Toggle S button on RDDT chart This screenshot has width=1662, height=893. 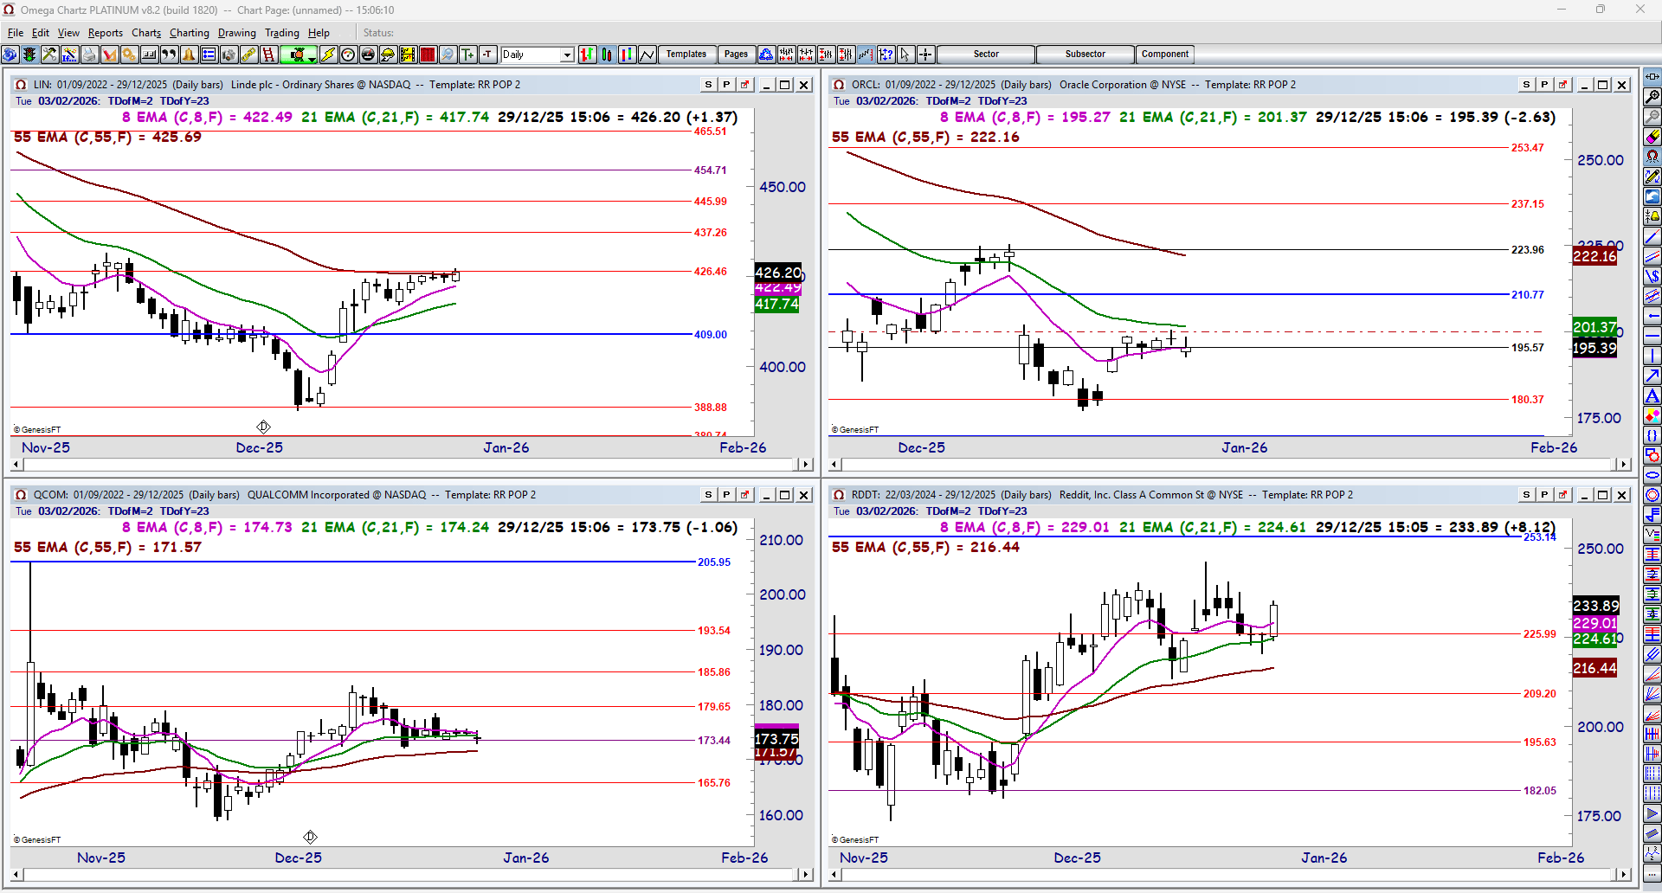[1526, 495]
